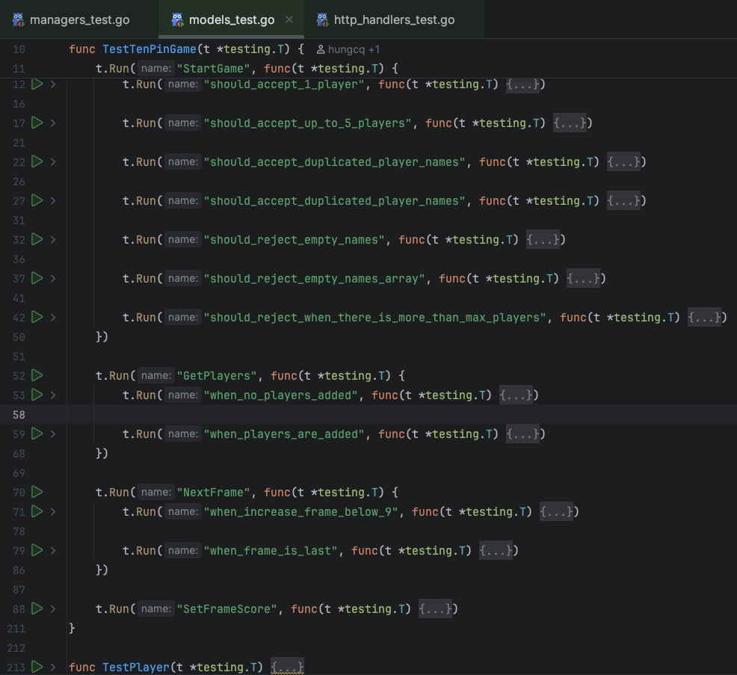Run the when_players_are_added test from the gutter
Image resolution: width=737 pixels, height=675 pixels.
37,434
